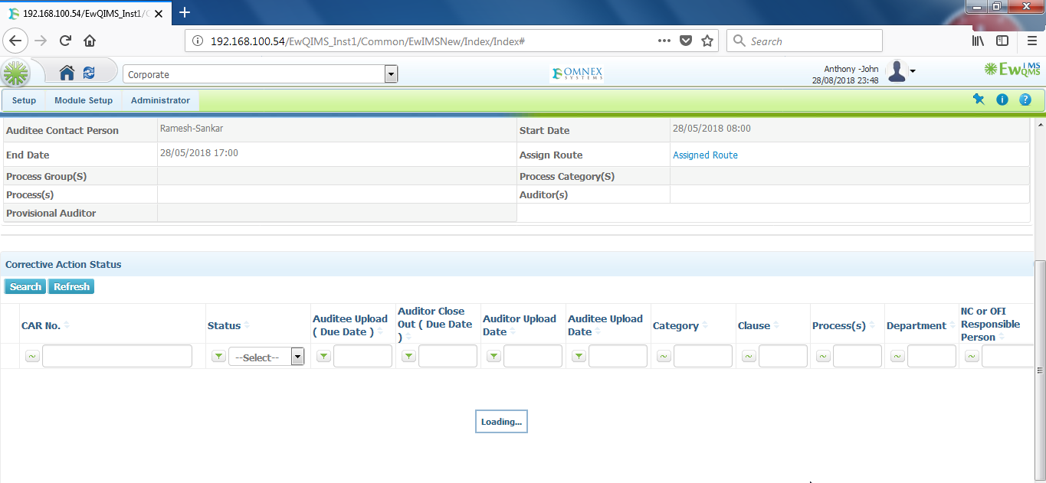Sort by NC or OFI Responsible Person column
The width and height of the screenshot is (1046, 483).
[x=992, y=324]
